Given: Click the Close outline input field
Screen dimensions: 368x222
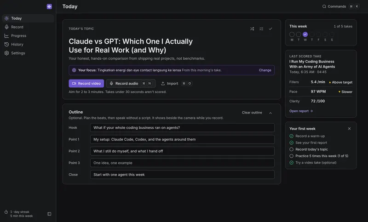Looking at the screenshot, I should click(x=182, y=174).
